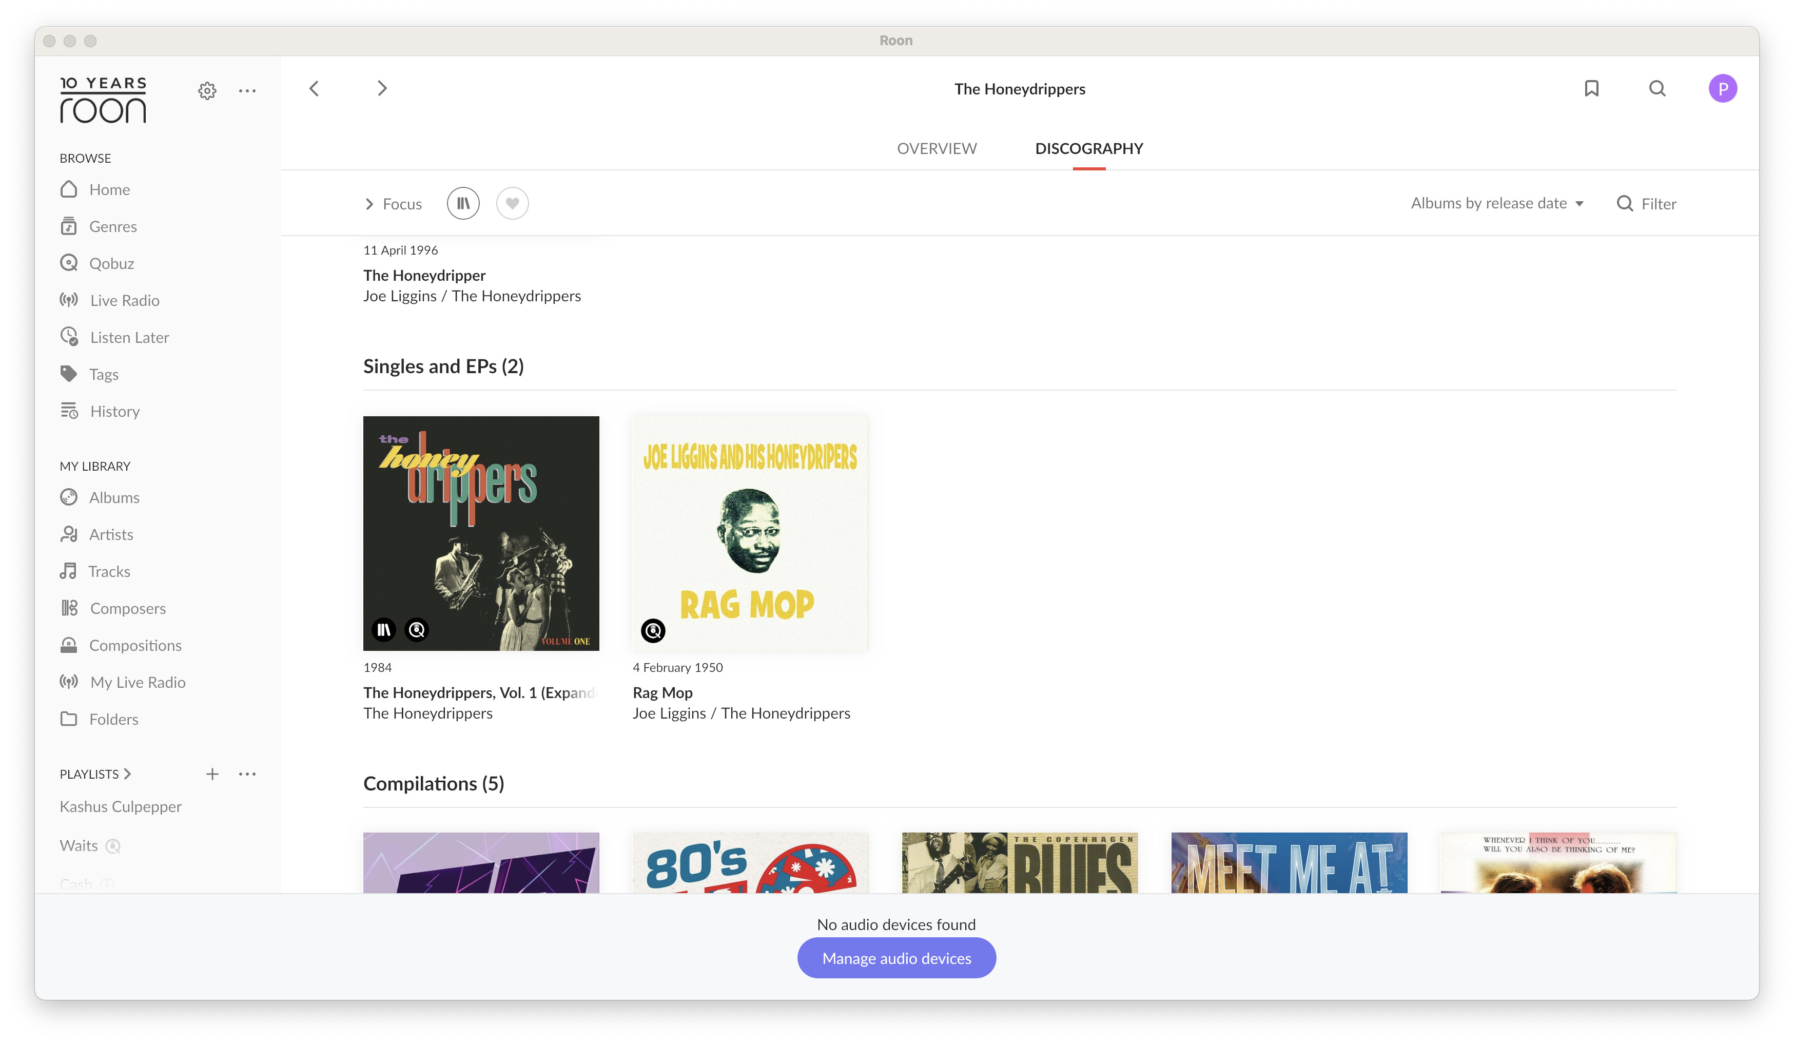The image size is (1794, 1043).
Task: Click the Compilations (5) heading
Action: (434, 784)
